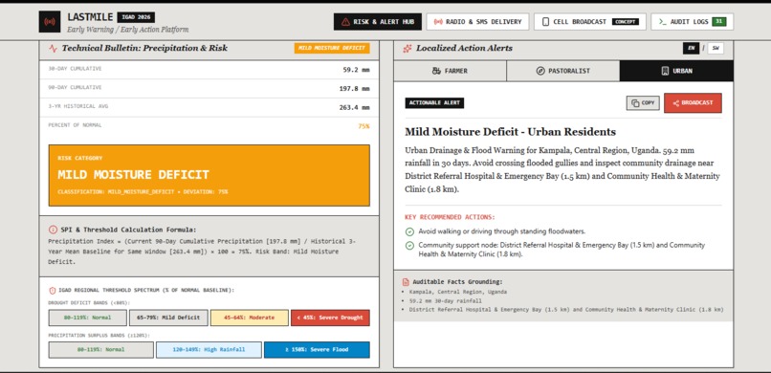Click the 3-yr historical avg value 263.4 mm
Image resolution: width=771 pixels, height=373 pixels.
(x=355, y=108)
